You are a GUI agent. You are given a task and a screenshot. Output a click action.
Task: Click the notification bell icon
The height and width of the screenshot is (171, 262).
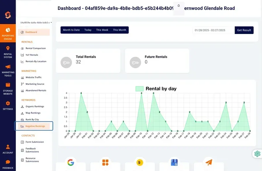tap(179, 6)
